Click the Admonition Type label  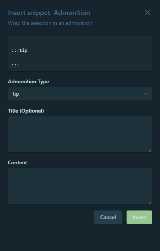[x=29, y=82]
